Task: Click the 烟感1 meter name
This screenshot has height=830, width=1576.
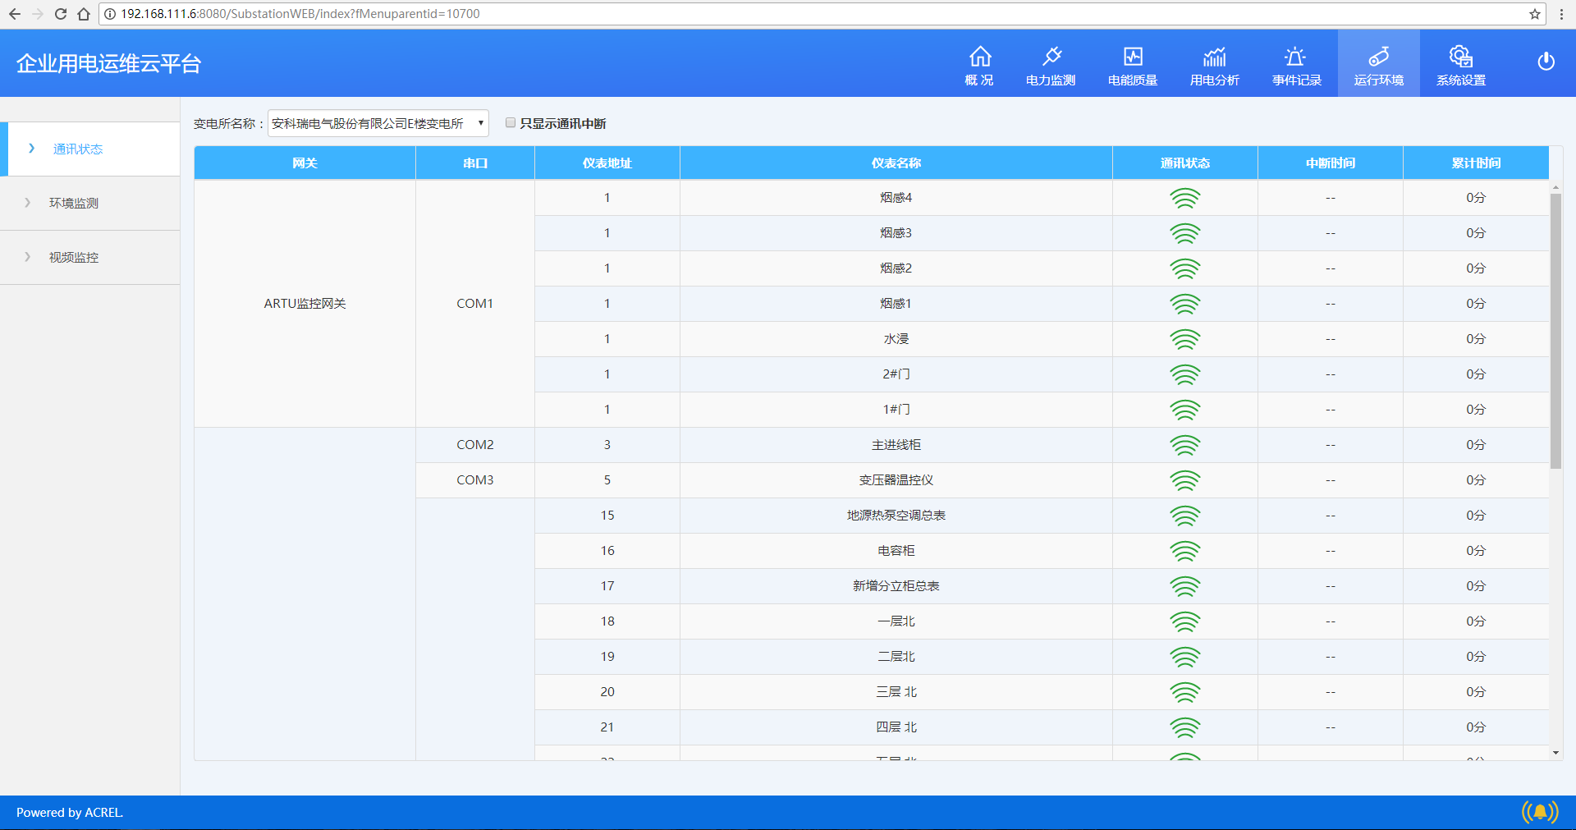Action: point(896,304)
